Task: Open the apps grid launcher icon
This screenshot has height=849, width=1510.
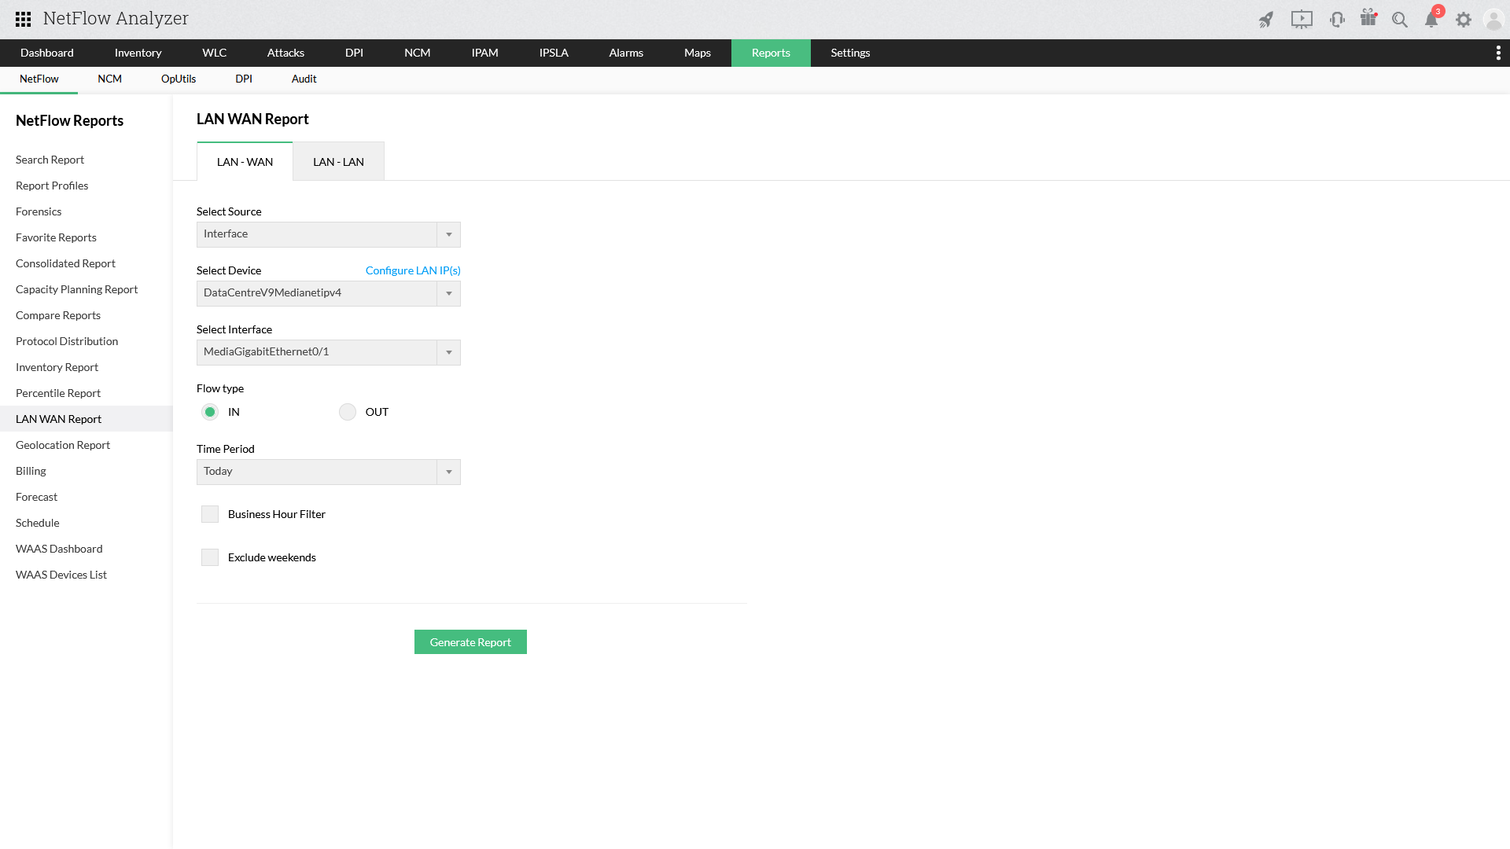Action: (23, 19)
